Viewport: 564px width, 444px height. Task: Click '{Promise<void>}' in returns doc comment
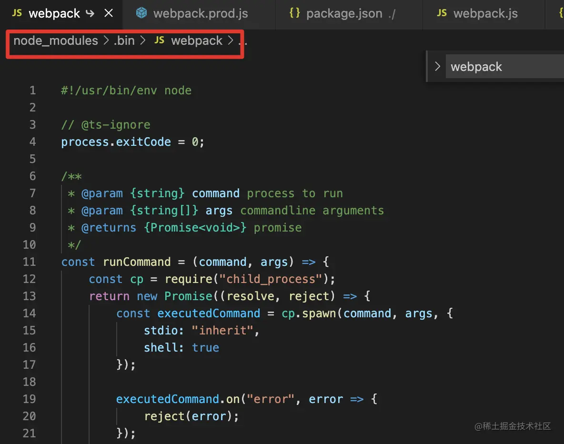coord(195,227)
